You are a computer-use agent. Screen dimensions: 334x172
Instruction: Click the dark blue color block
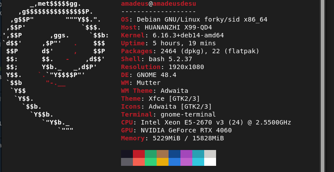pyautogui.click(x=174, y=154)
